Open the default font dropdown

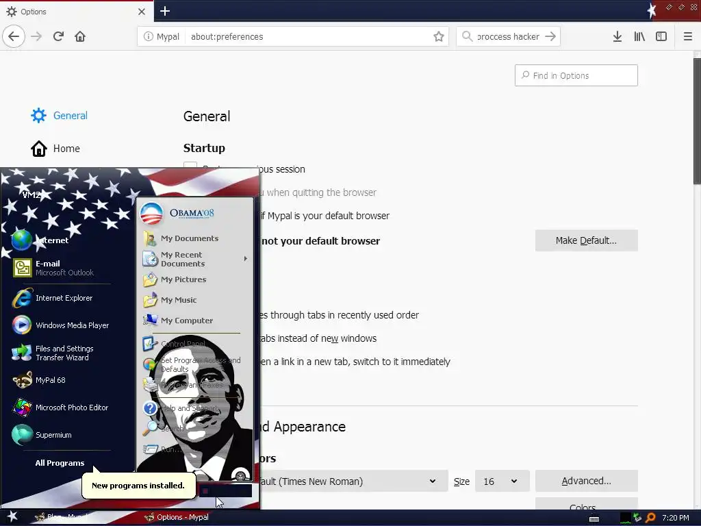[353, 481]
